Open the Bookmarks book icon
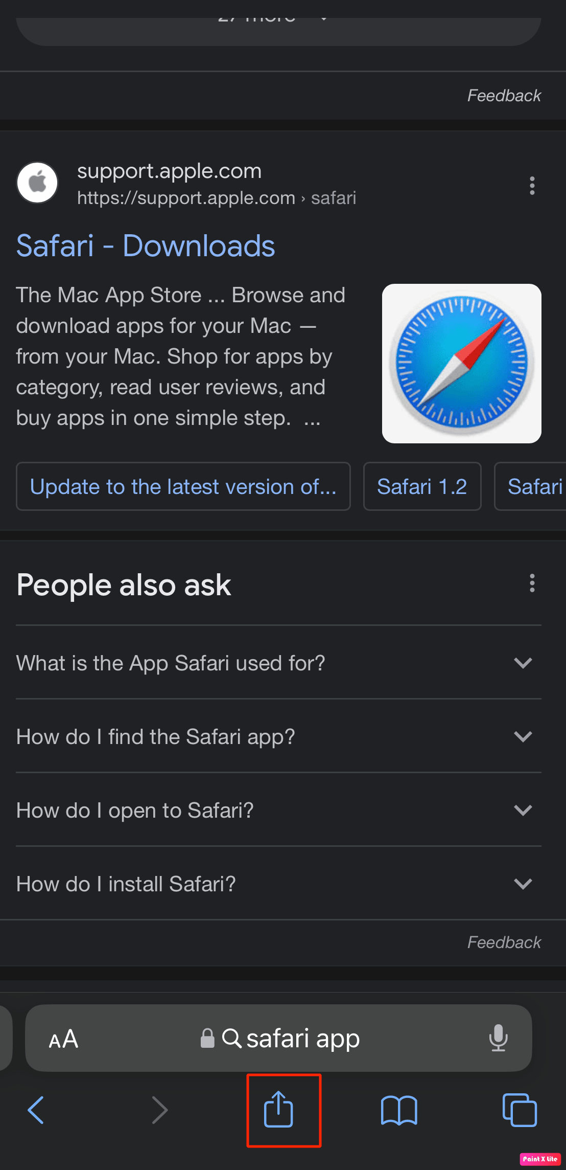 point(399,1110)
